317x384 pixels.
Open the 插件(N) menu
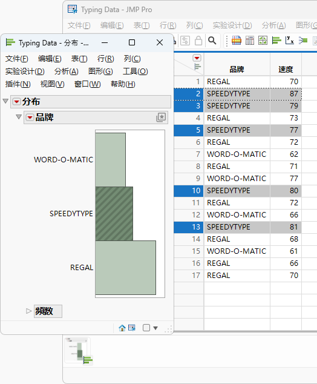[x=18, y=84]
